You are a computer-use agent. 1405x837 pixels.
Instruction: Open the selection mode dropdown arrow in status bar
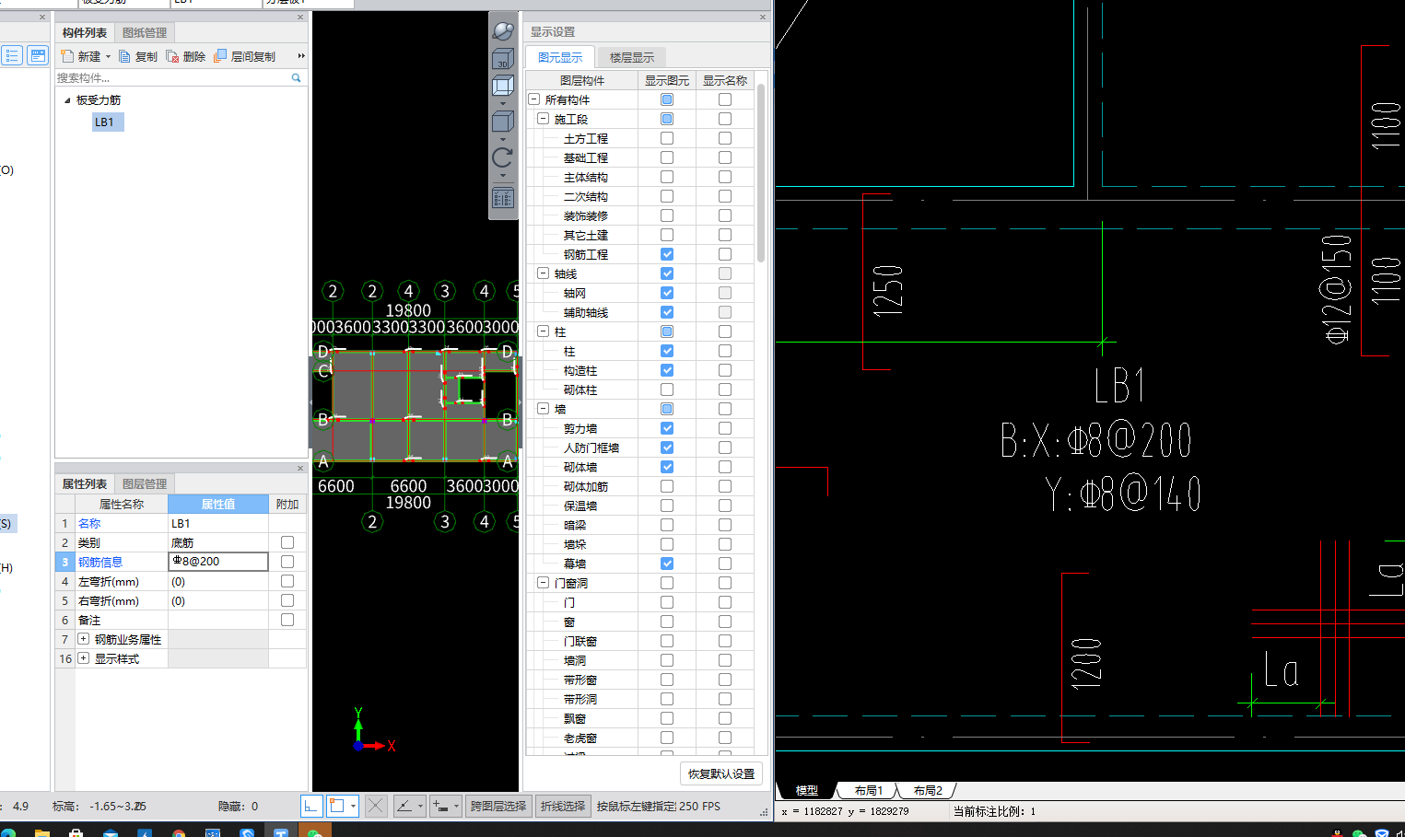coord(353,806)
